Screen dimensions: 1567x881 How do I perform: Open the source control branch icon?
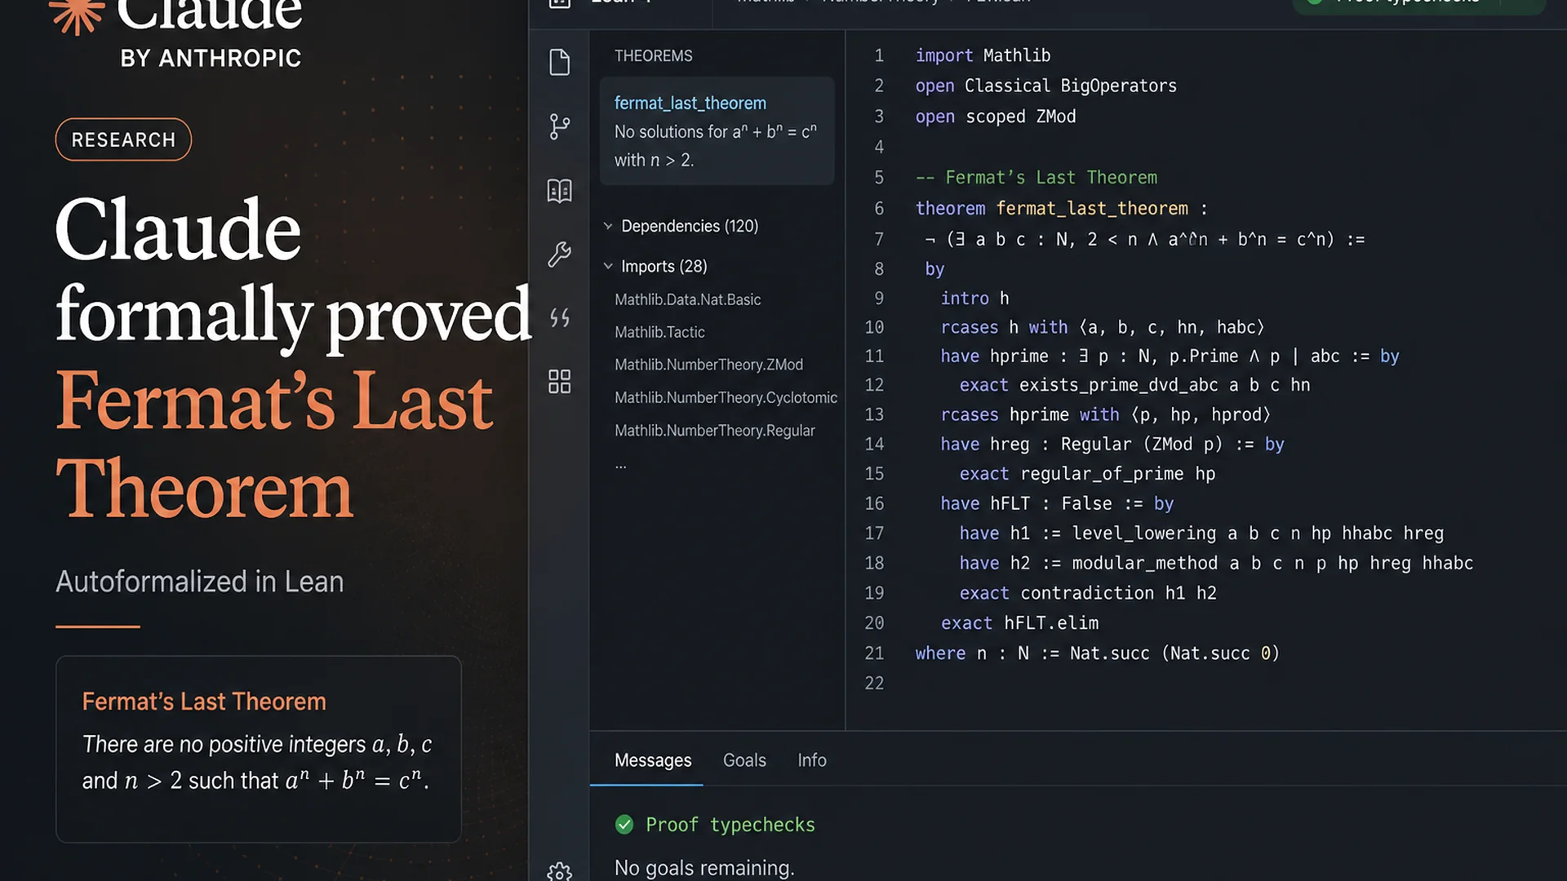click(x=559, y=126)
